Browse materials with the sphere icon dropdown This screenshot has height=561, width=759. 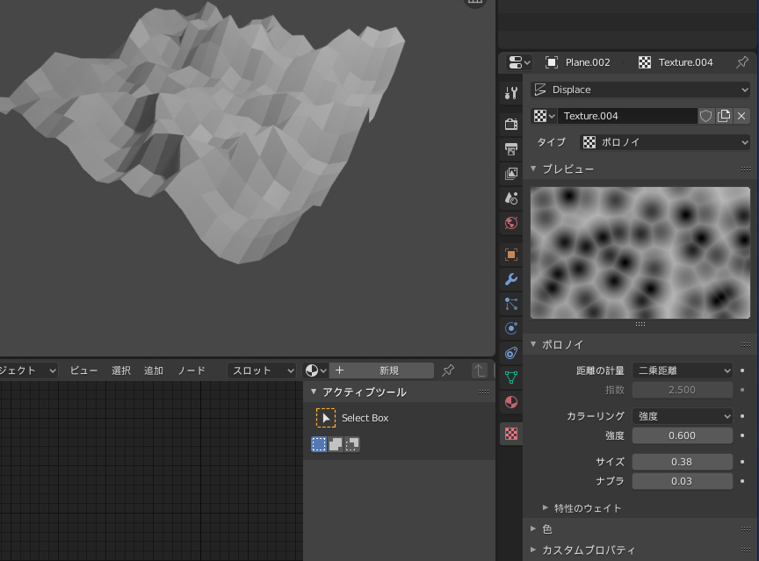[316, 370]
